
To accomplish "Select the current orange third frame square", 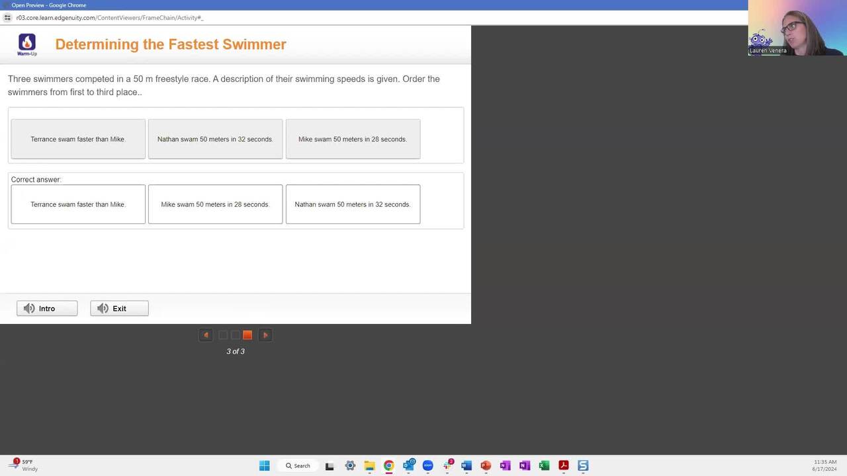I will tap(247, 335).
